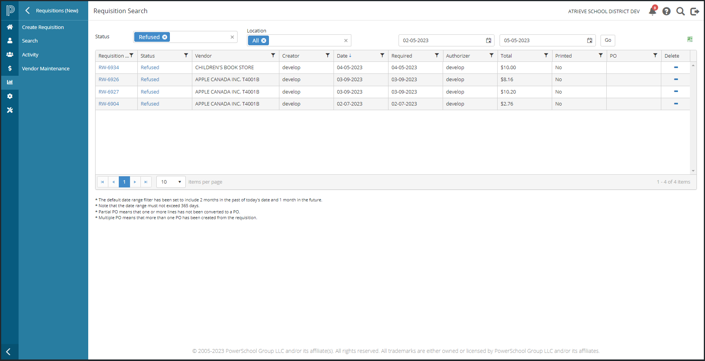Open Vendor Maintenance from the sidebar
705x361 pixels.
click(46, 68)
